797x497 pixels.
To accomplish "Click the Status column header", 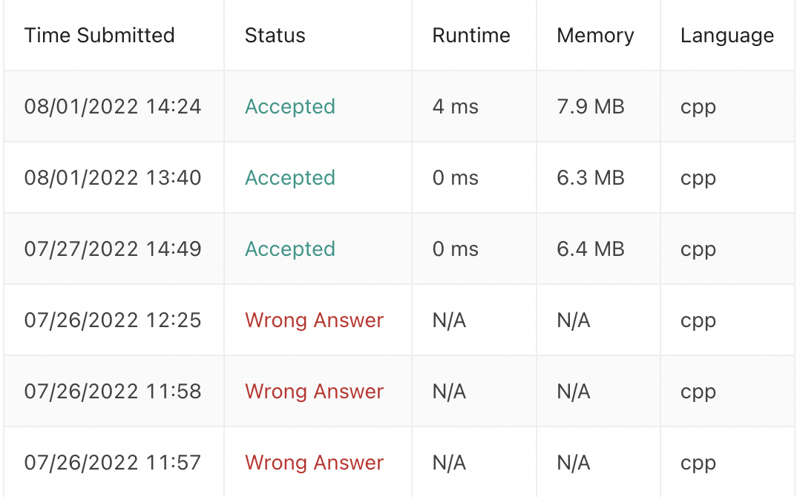I will [x=275, y=36].
